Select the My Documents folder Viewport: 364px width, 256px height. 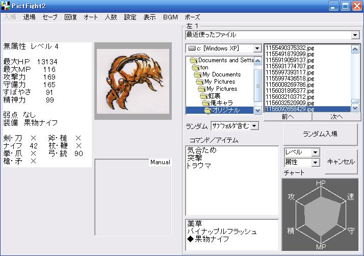click(218, 74)
